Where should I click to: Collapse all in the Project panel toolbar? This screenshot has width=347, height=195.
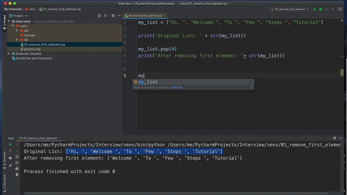pyautogui.click(x=105, y=16)
